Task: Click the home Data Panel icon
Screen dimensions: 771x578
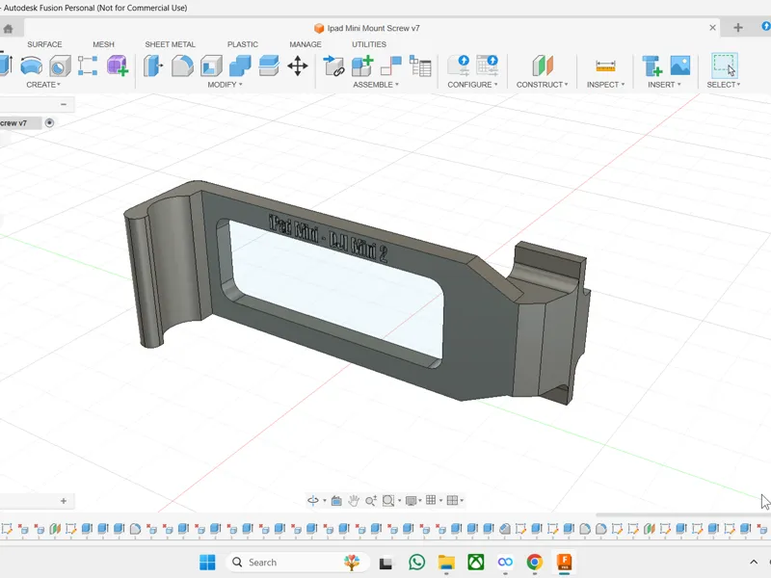Action: (x=8, y=29)
